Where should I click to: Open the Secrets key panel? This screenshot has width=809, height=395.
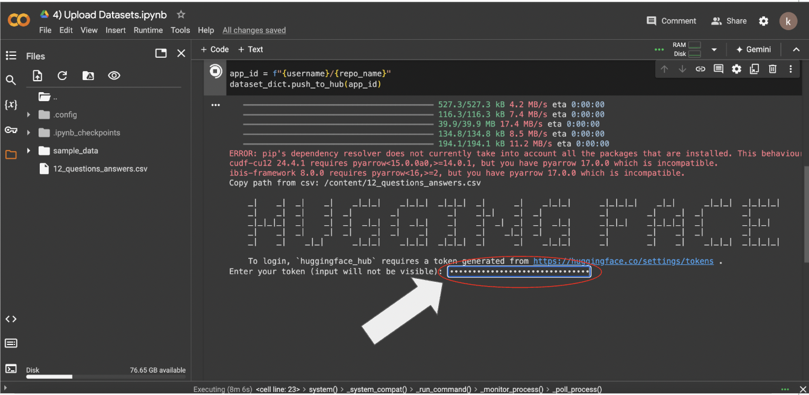[x=11, y=130]
